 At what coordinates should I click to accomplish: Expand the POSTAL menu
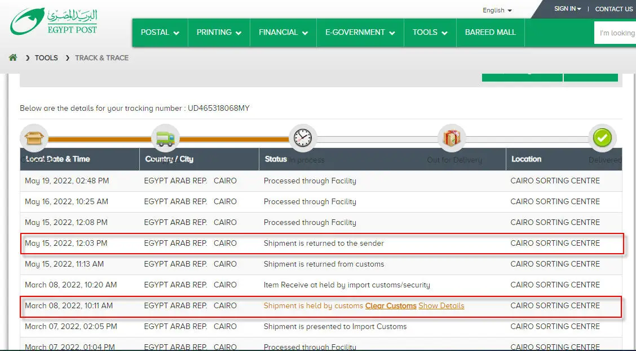(160, 33)
